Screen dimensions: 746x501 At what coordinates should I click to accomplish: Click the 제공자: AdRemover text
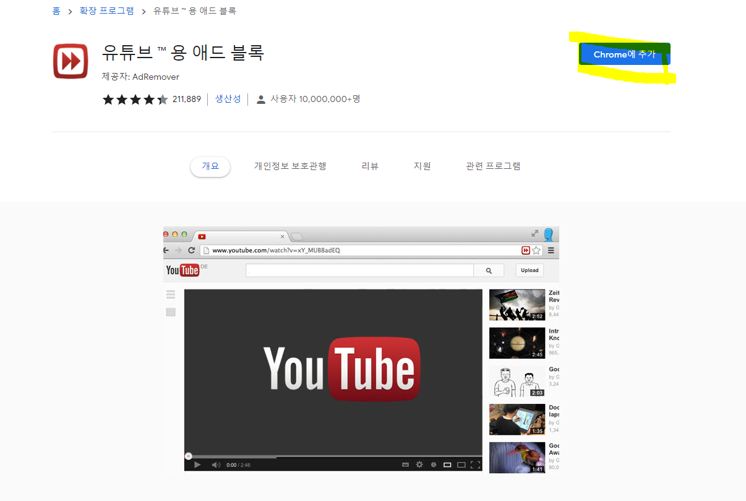click(140, 77)
